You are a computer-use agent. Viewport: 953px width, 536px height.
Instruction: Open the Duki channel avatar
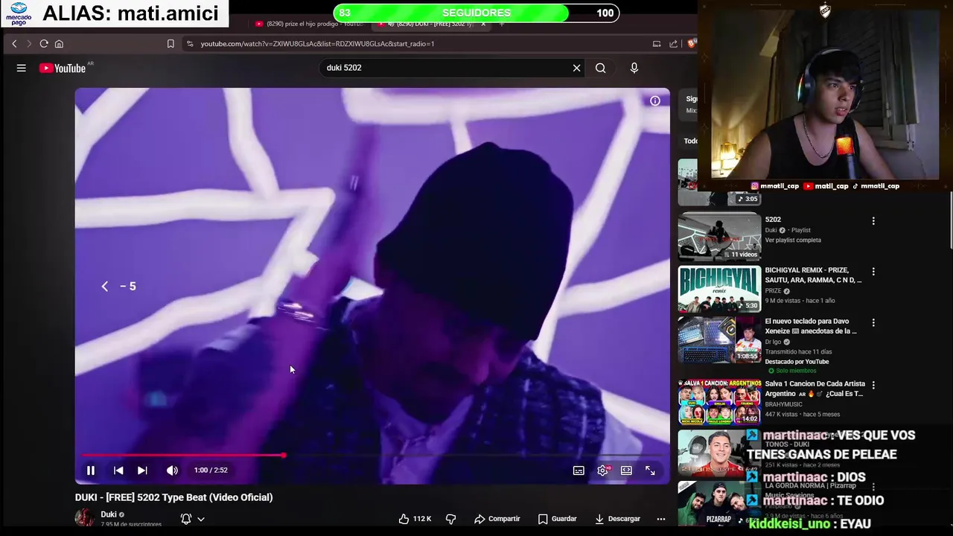85,518
